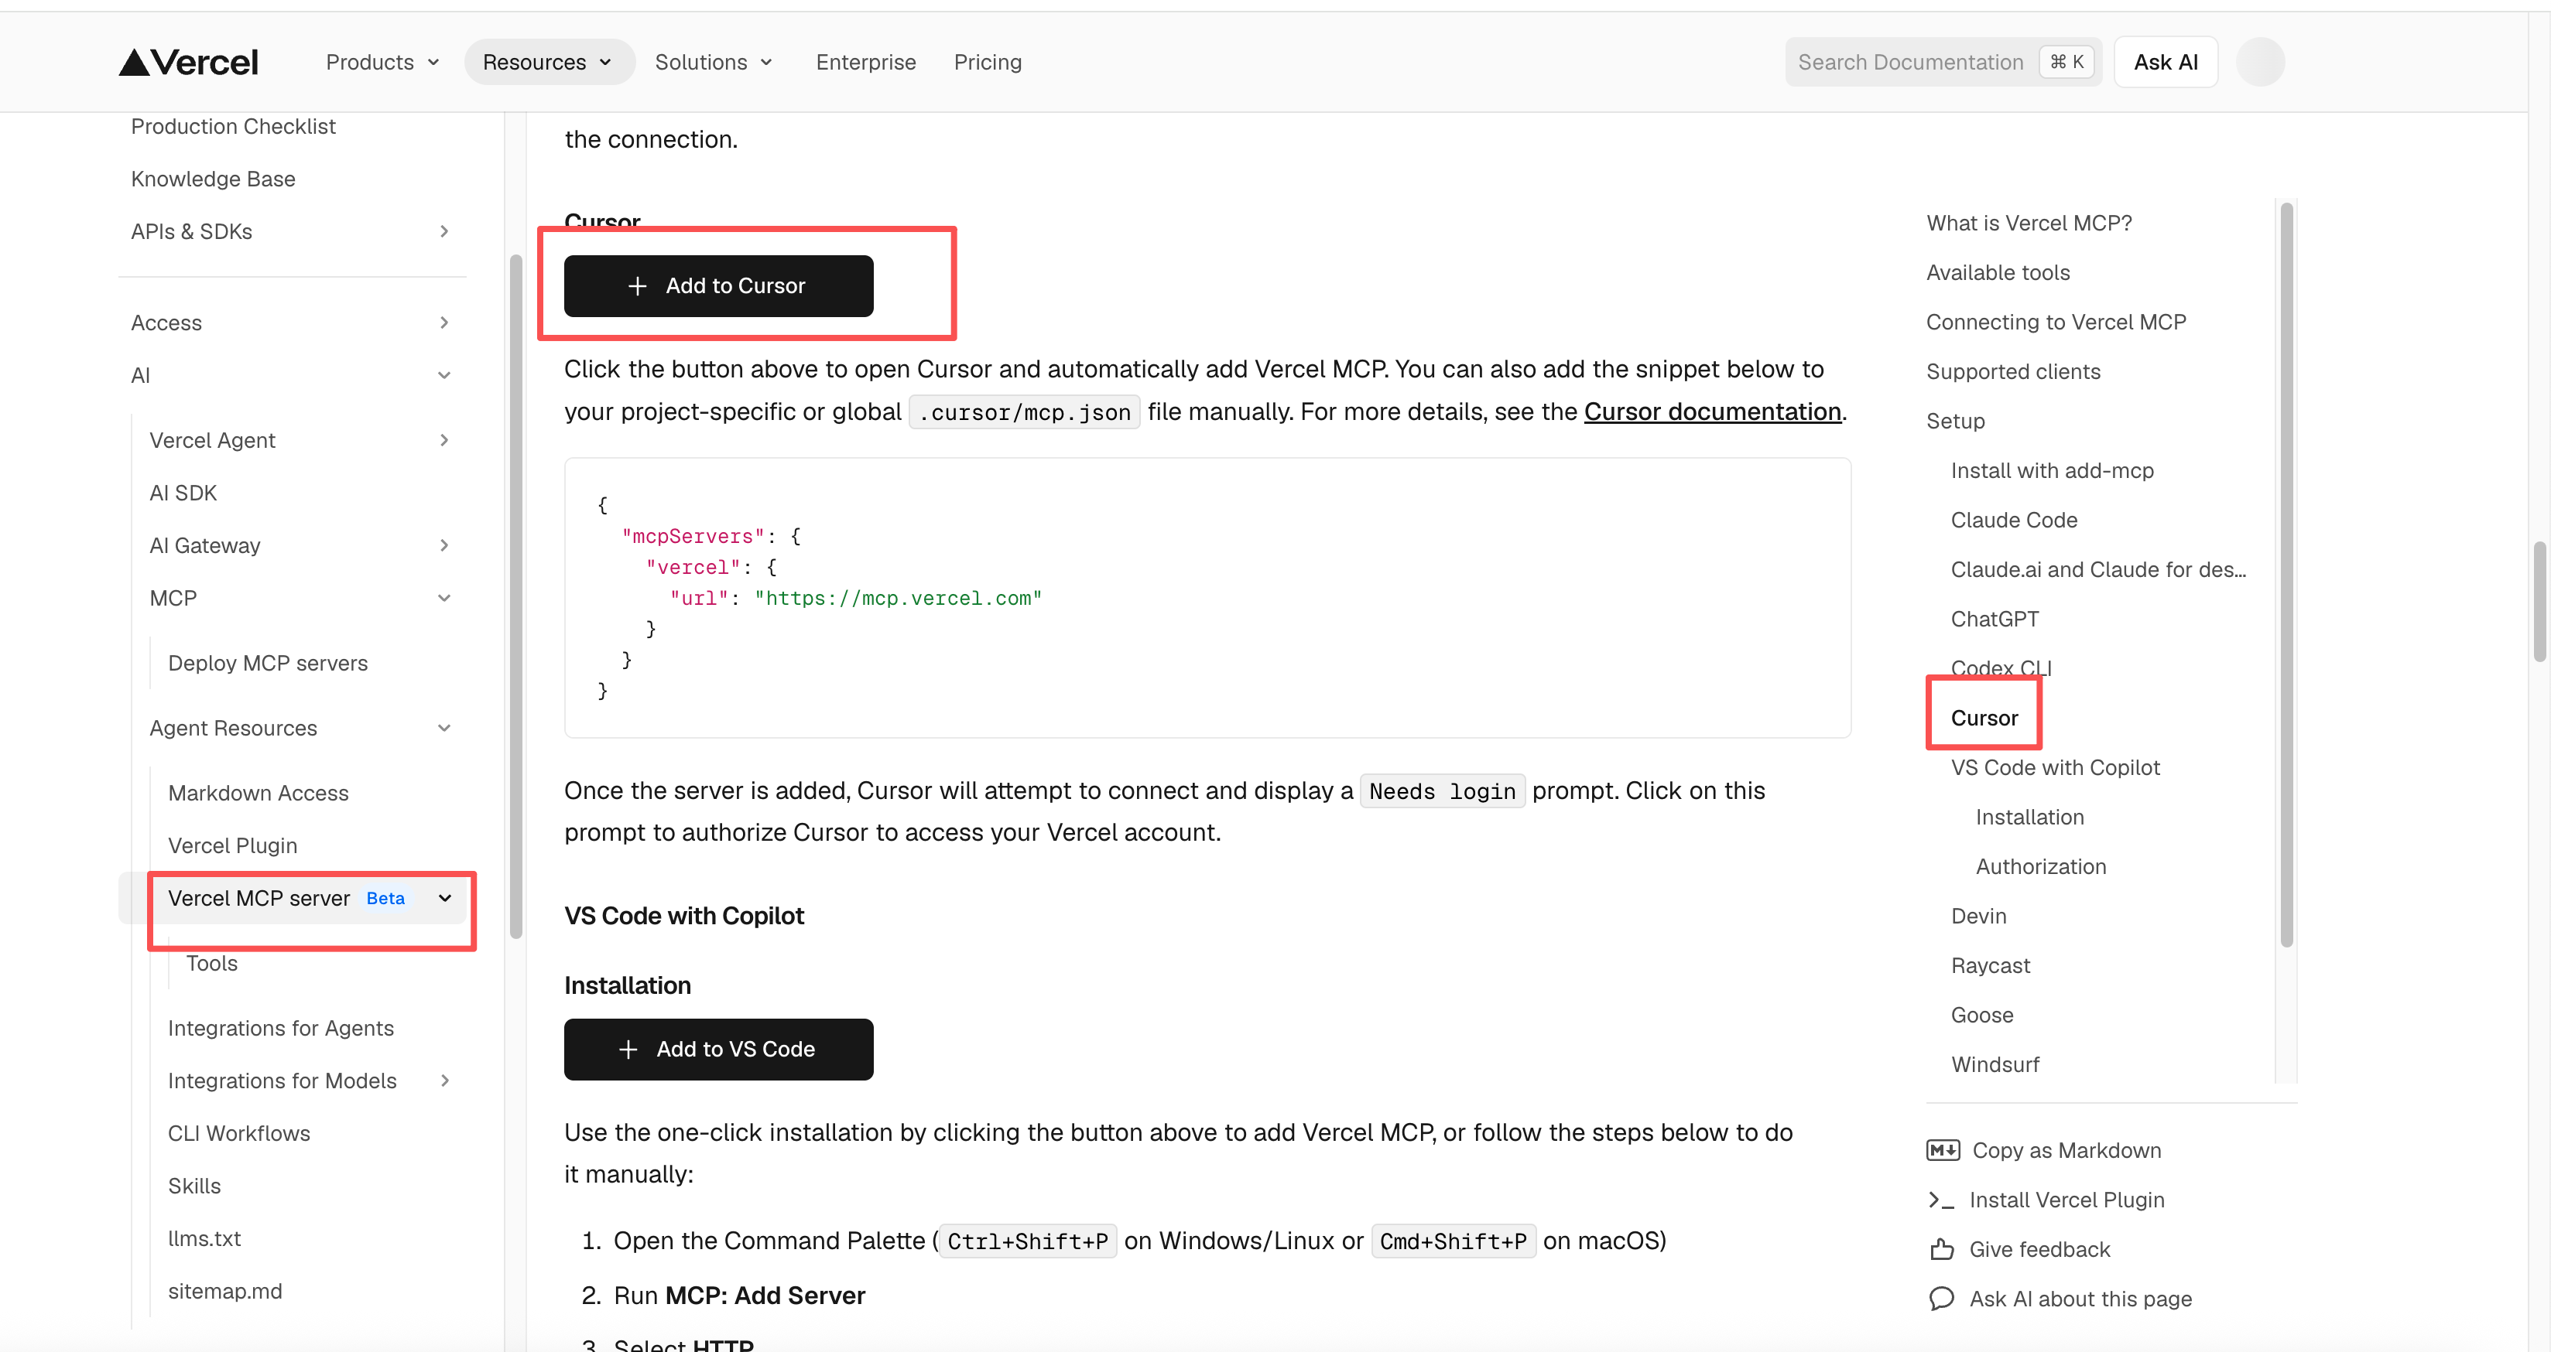2551x1352 pixels.
Task: Click the page vertical scrollbar thumb
Action: click(x=2540, y=601)
